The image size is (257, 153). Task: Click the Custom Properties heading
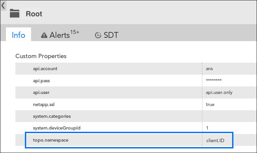(x=41, y=56)
